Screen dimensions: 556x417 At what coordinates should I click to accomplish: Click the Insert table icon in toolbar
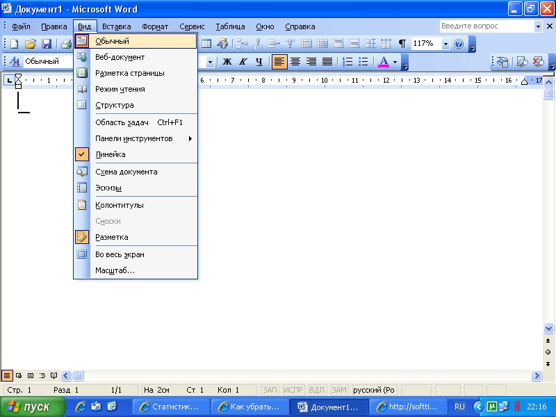coord(206,44)
